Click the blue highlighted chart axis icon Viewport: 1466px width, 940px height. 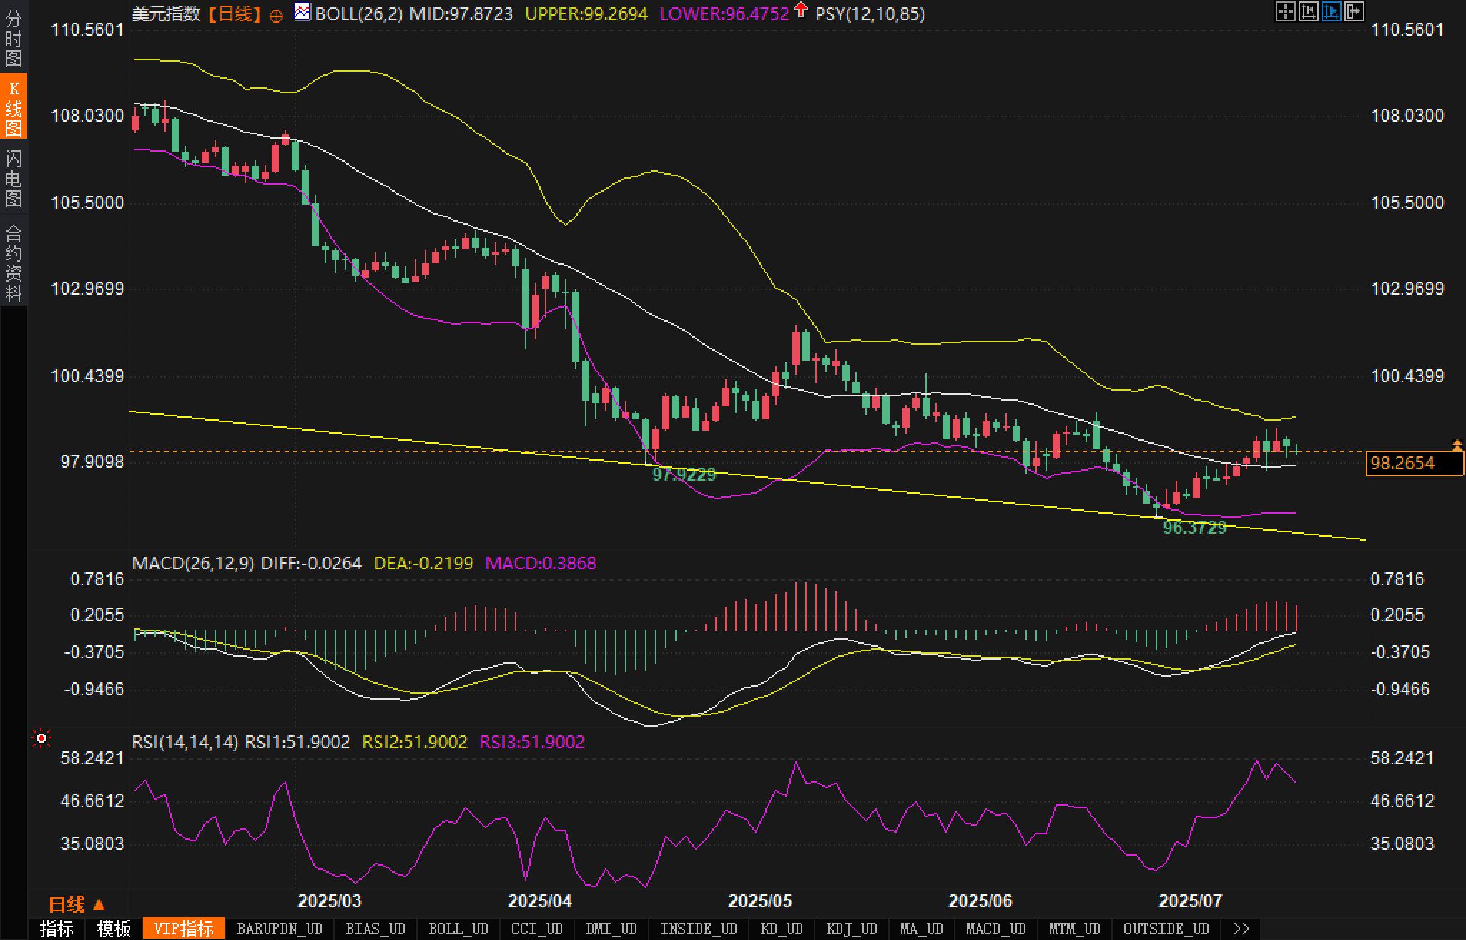[1331, 11]
